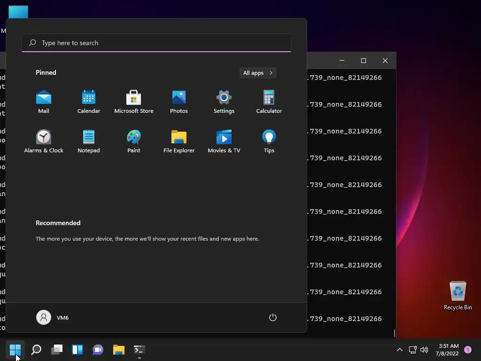Start the Calculator app

click(269, 102)
